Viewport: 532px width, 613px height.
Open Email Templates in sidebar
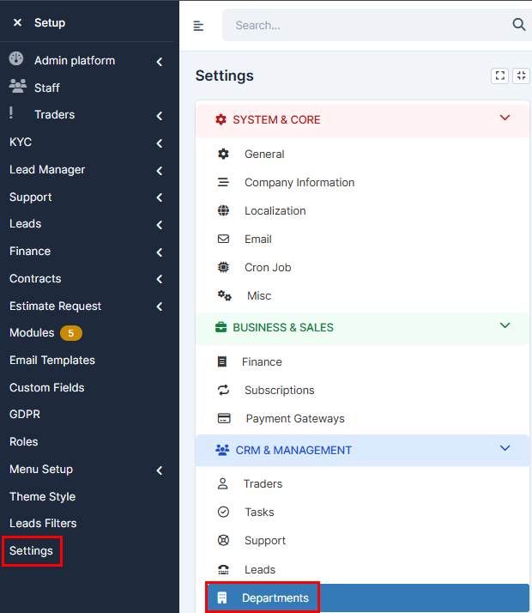52,360
